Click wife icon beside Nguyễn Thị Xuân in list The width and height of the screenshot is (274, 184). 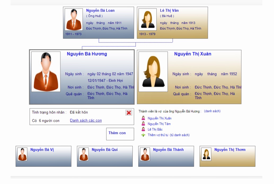(x=143, y=118)
